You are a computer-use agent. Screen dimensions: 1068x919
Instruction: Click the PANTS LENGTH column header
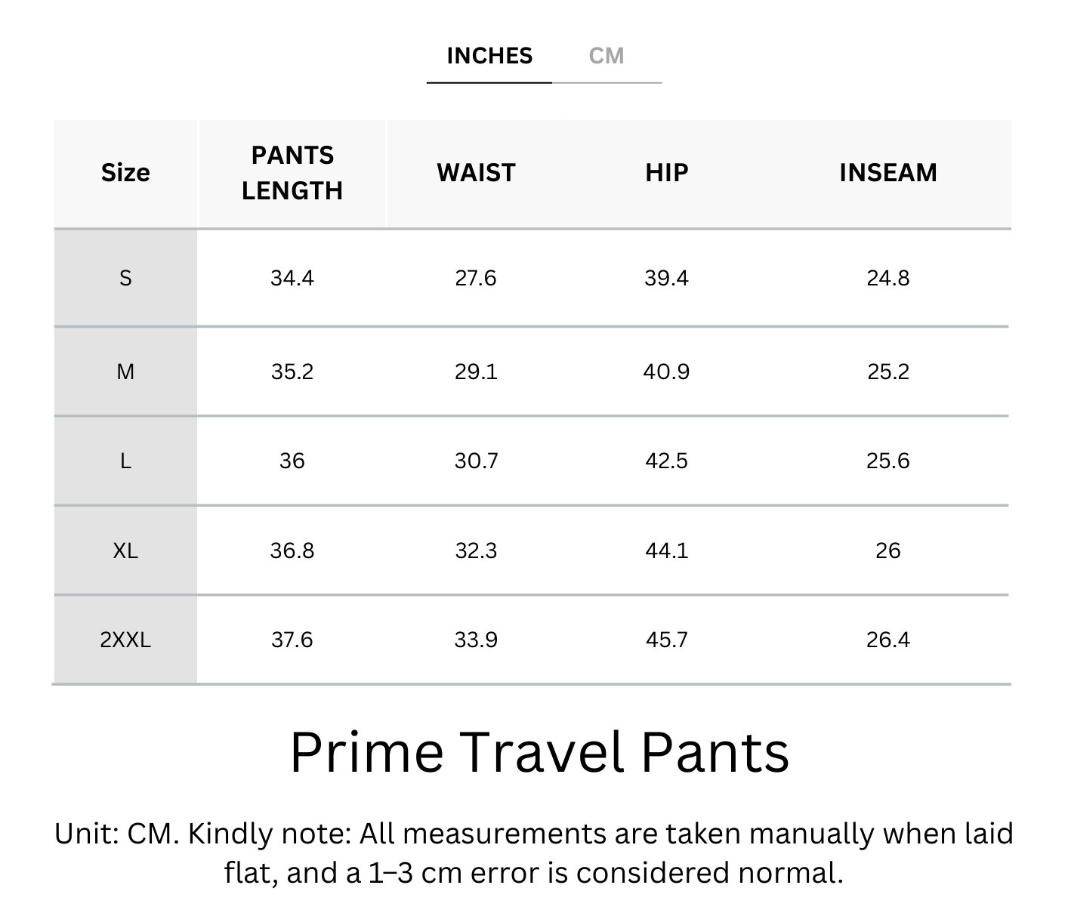(x=292, y=173)
